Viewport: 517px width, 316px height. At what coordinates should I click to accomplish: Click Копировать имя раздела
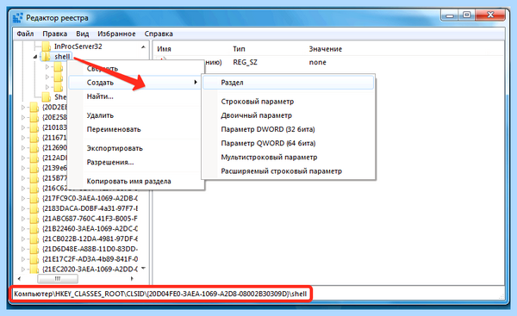click(x=129, y=181)
